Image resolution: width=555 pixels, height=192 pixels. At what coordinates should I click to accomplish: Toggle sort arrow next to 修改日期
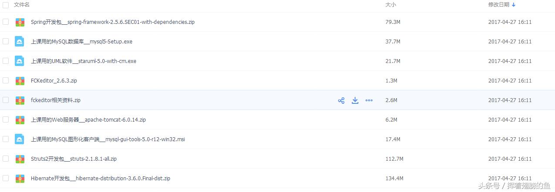[514, 5]
